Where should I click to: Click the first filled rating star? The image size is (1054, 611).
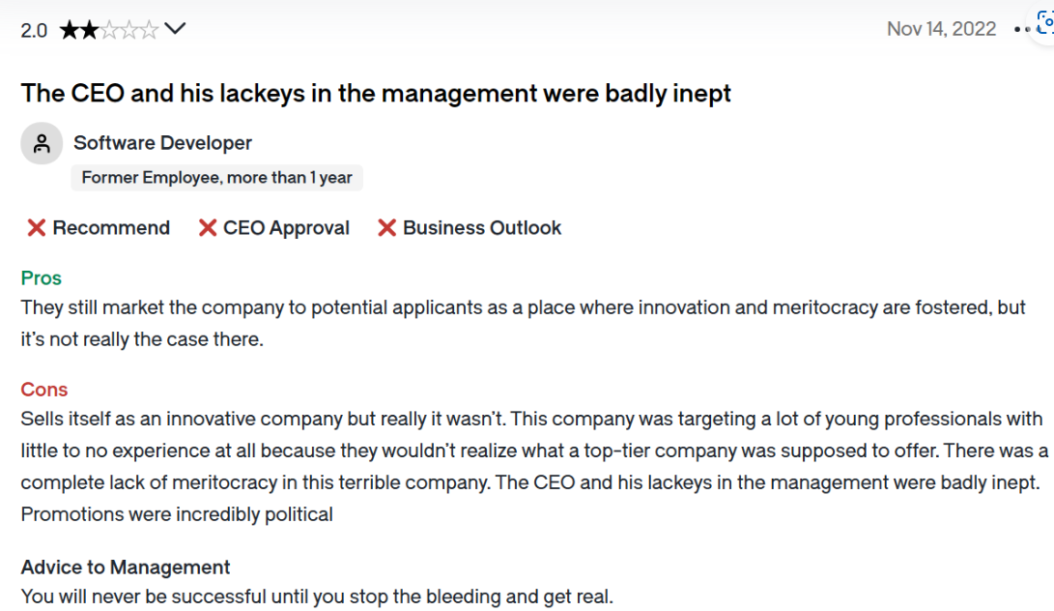pyautogui.click(x=70, y=30)
